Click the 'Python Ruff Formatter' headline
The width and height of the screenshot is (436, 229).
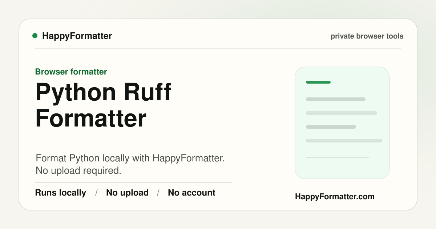tap(103, 105)
